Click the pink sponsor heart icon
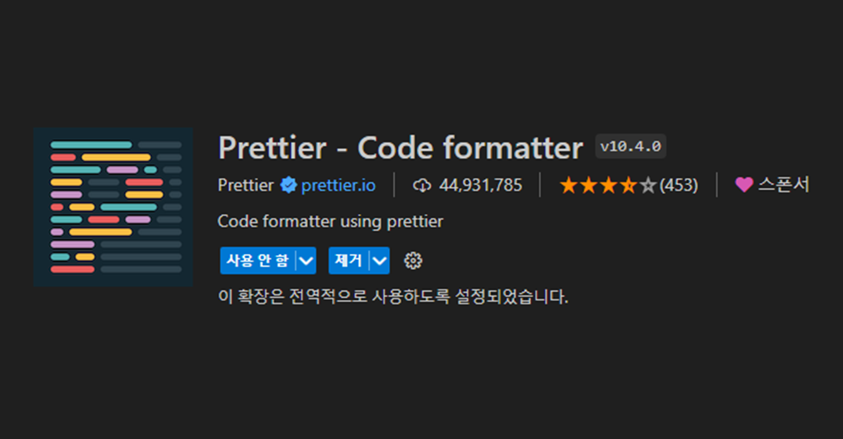 point(743,184)
